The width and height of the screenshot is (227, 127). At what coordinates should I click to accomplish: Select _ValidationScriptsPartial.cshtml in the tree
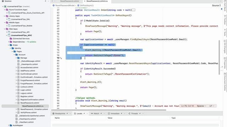(x=32, y=116)
